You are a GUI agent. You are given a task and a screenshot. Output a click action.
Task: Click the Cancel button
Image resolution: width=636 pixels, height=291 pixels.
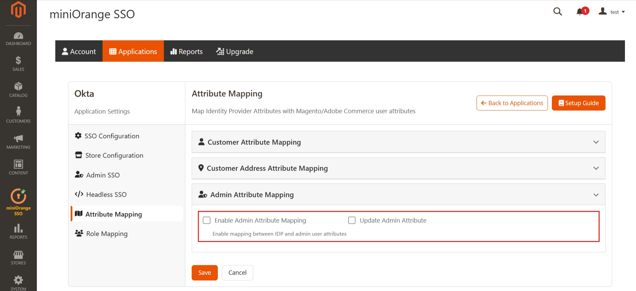(x=238, y=273)
